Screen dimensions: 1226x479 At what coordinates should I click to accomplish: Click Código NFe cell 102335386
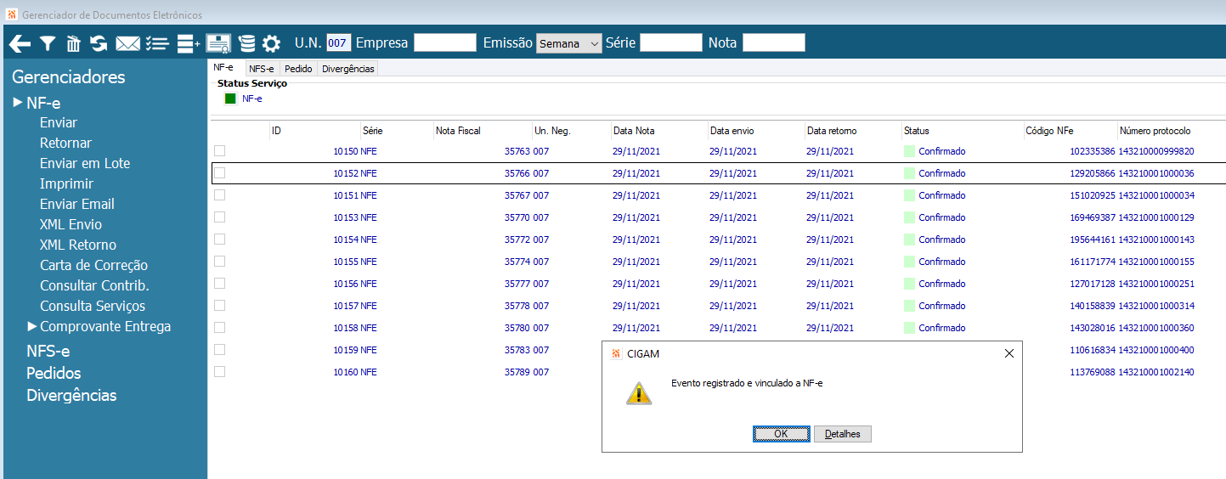pyautogui.click(x=1092, y=151)
